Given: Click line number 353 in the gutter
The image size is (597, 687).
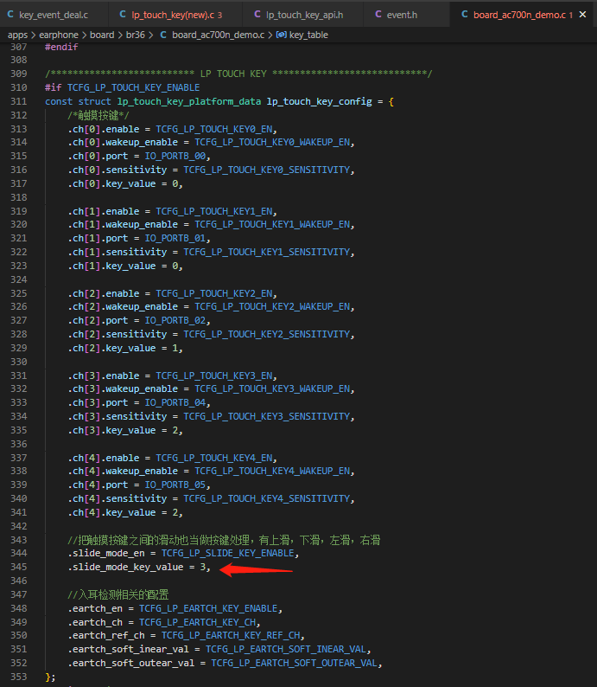Looking at the screenshot, I should pyautogui.click(x=19, y=677).
